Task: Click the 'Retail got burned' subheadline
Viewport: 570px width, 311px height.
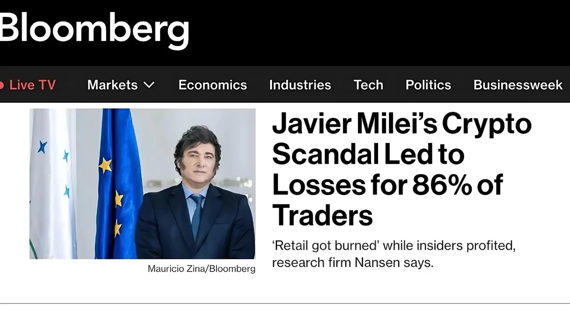Action: click(393, 254)
